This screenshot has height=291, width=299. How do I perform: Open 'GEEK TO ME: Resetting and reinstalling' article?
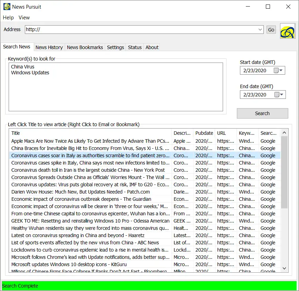click(90, 221)
